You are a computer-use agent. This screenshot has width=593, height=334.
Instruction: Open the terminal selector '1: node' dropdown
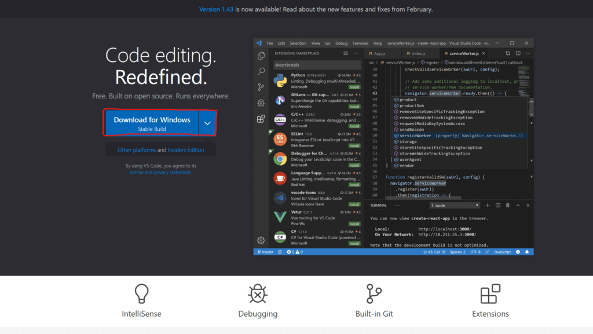point(455,205)
